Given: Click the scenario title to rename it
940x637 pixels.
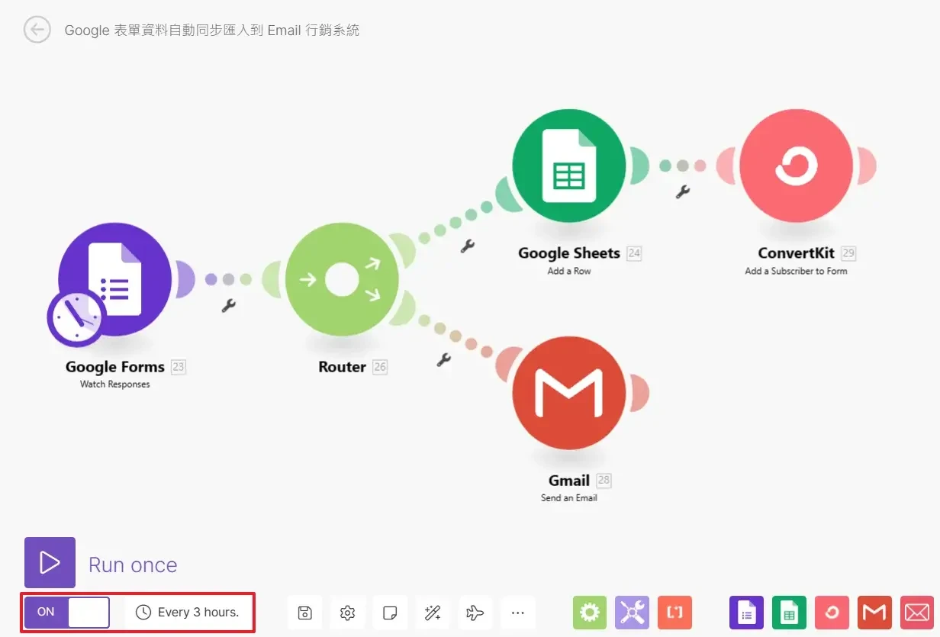Looking at the screenshot, I should tap(212, 31).
